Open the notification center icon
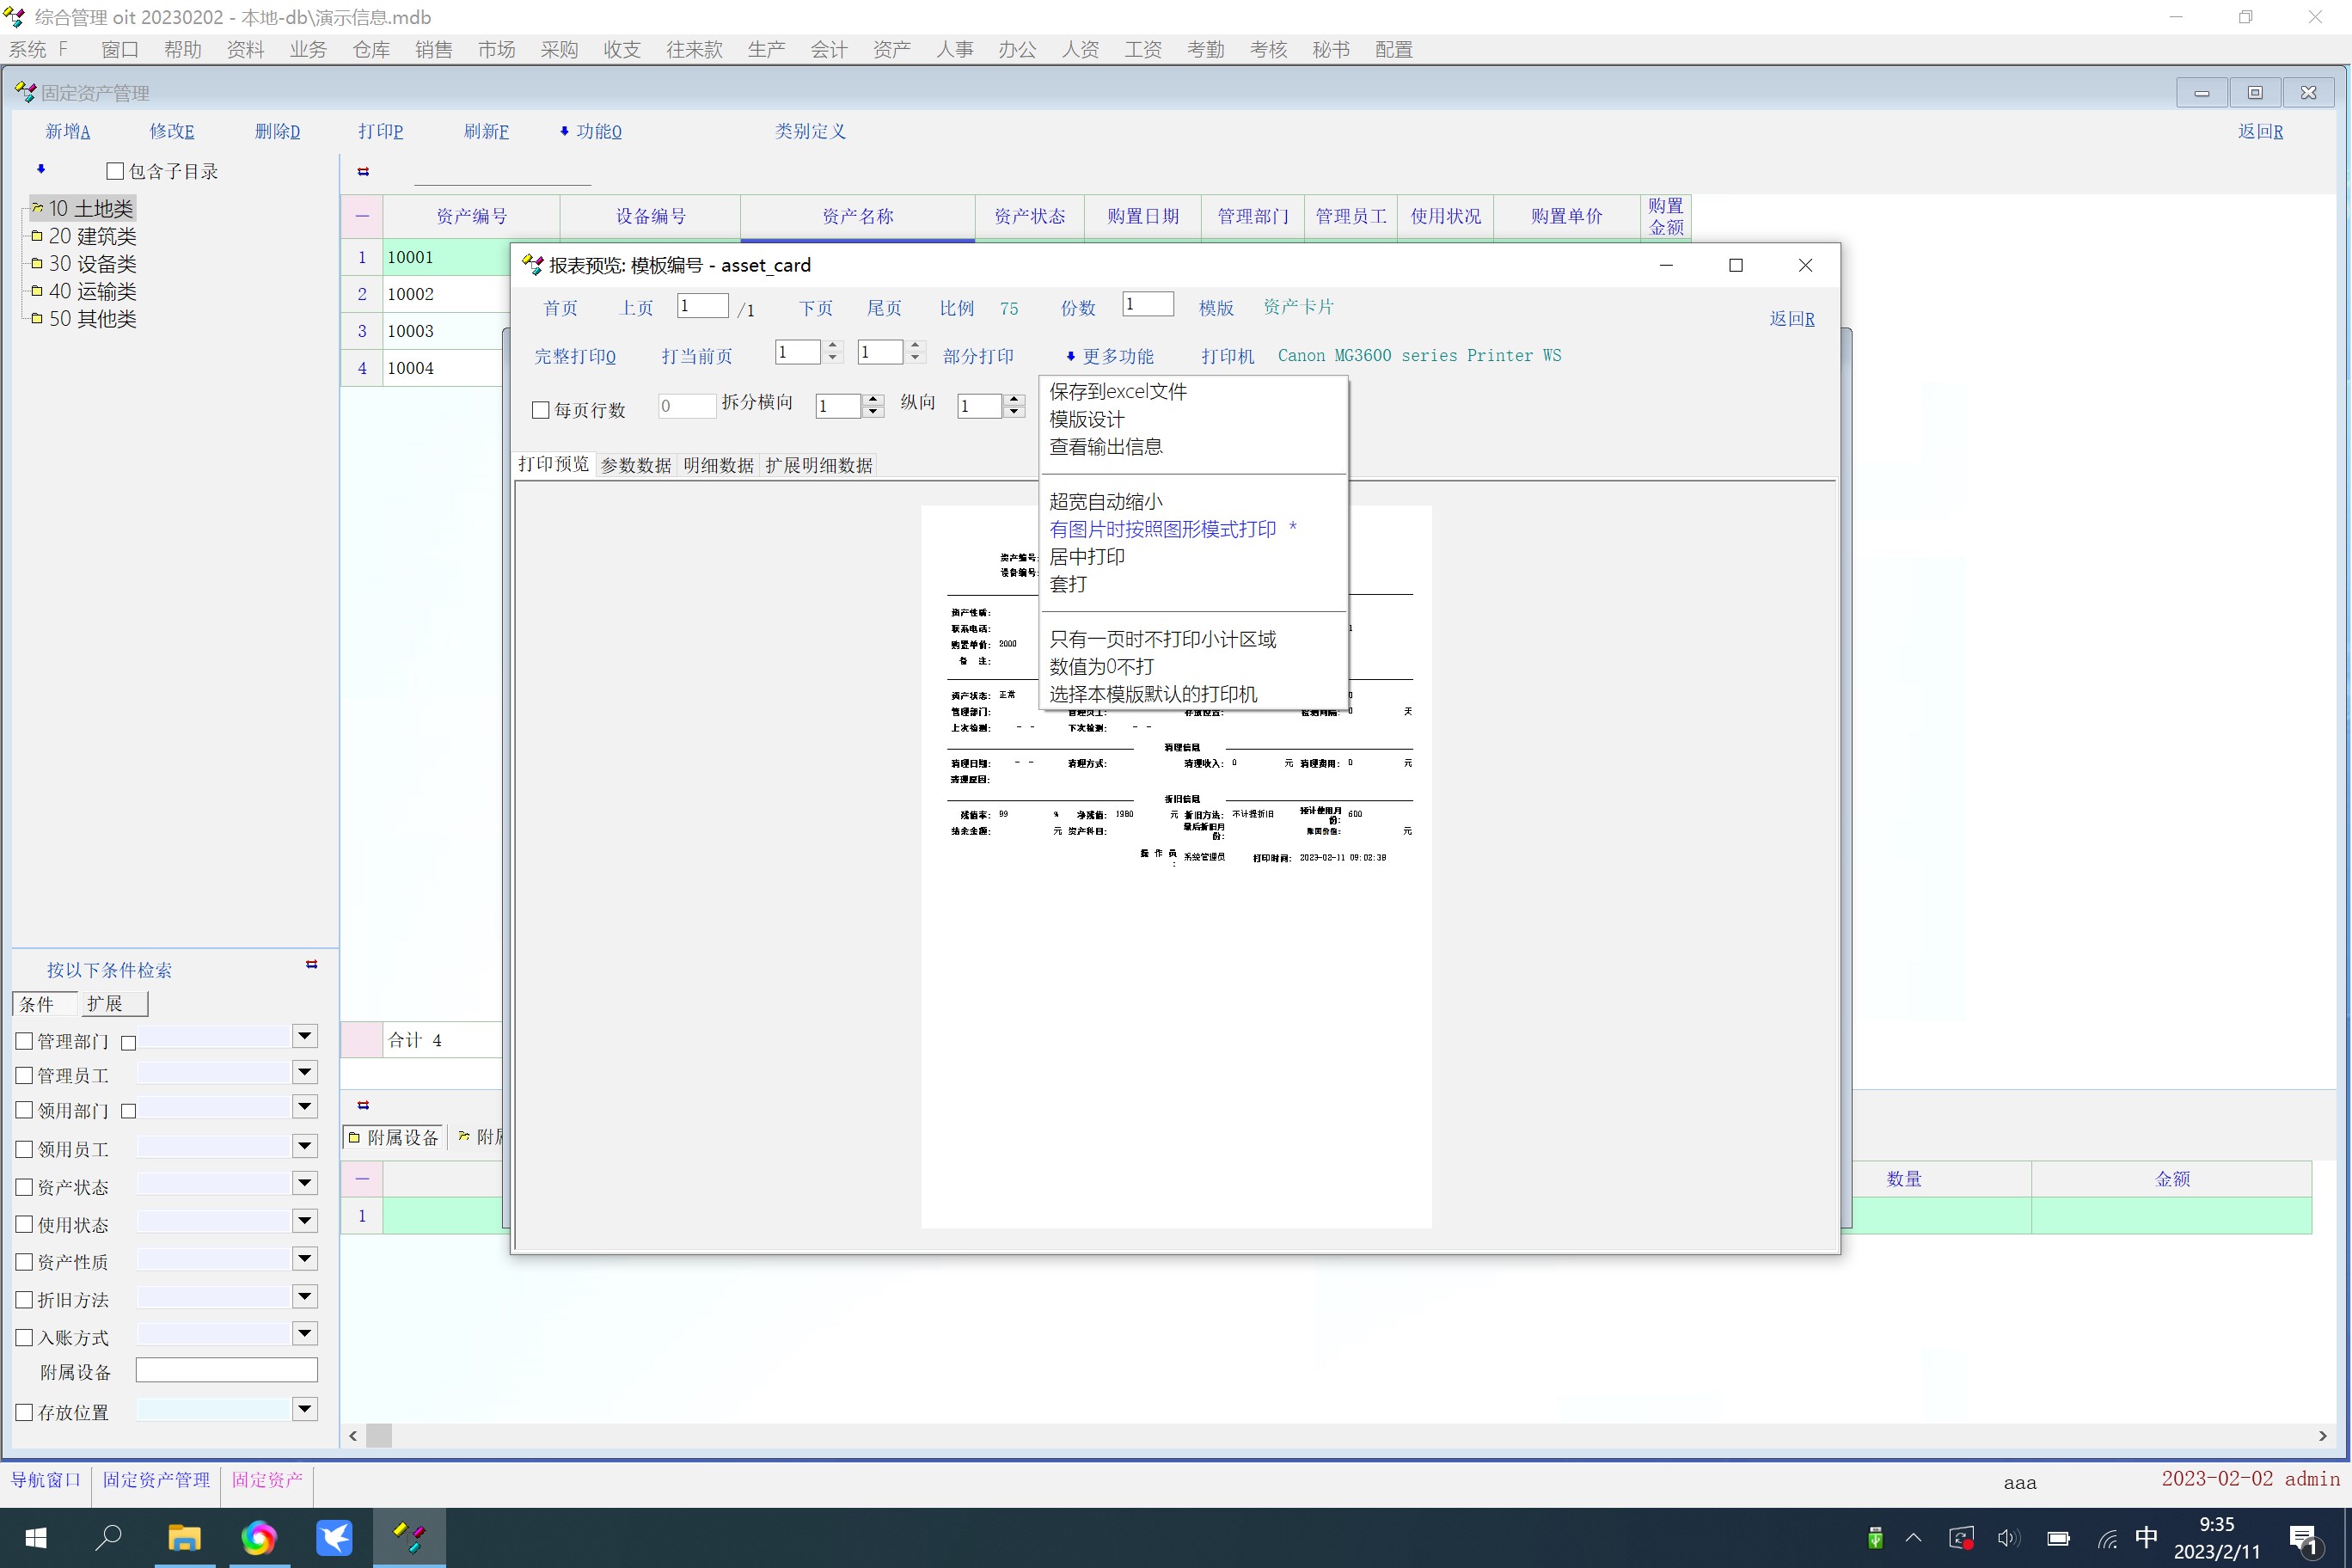 (2304, 1538)
